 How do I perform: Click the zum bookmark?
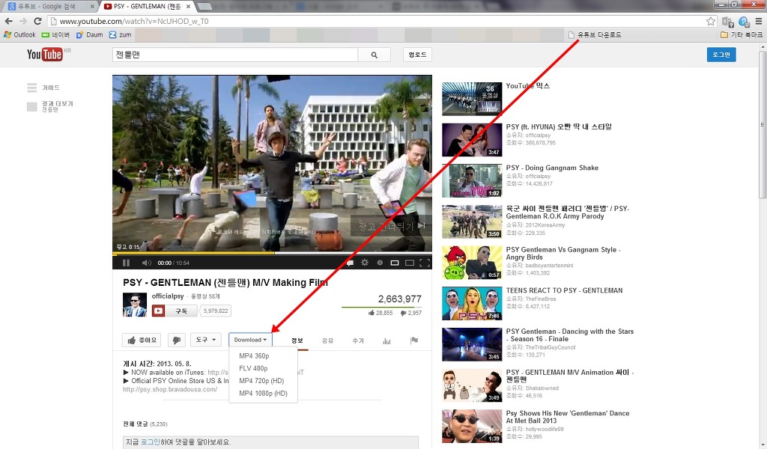(x=121, y=34)
